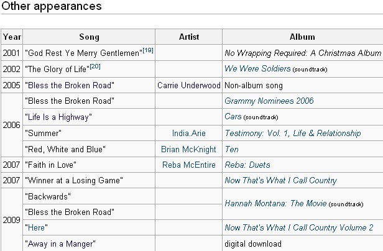Open the Reba: Duets album link
The image size is (383, 251).
click(247, 165)
